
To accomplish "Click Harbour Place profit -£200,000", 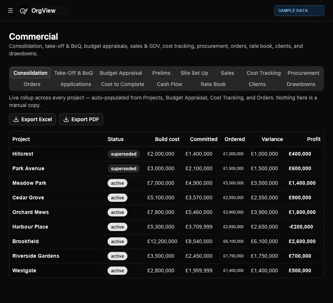I will pos(301,227).
